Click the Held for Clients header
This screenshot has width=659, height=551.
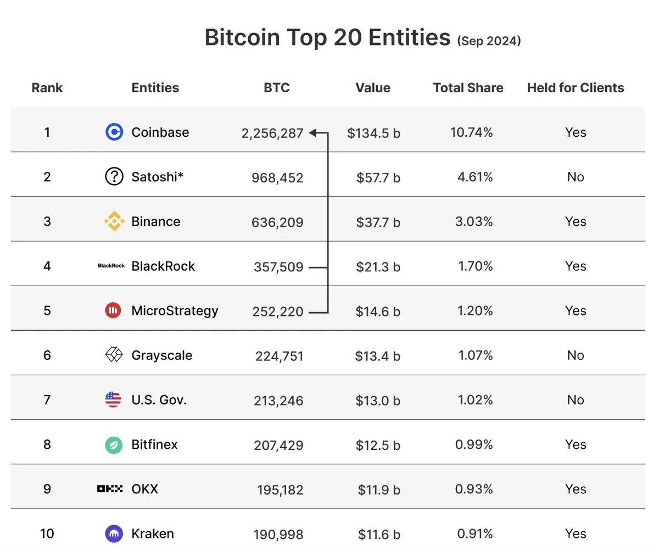pyautogui.click(x=576, y=88)
